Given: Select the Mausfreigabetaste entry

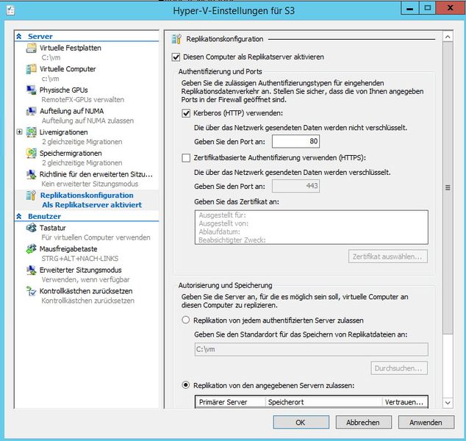Looking at the screenshot, I should (x=68, y=249).
